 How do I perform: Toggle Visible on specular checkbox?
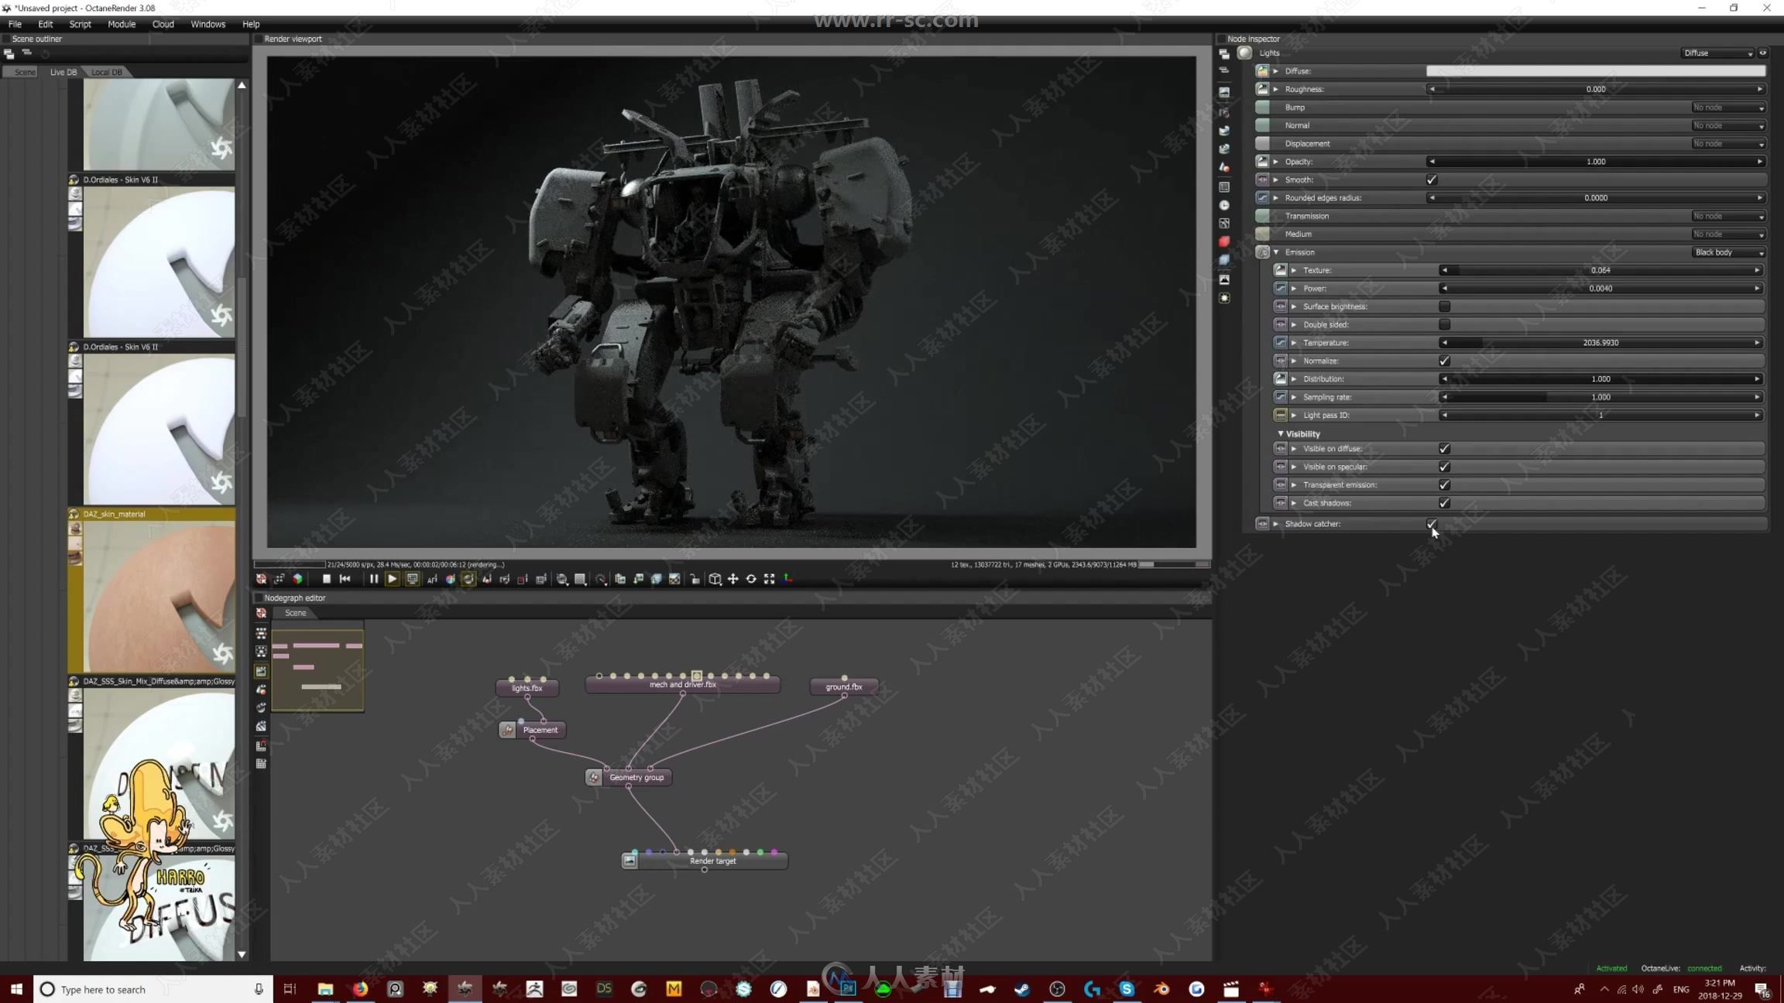click(1443, 465)
